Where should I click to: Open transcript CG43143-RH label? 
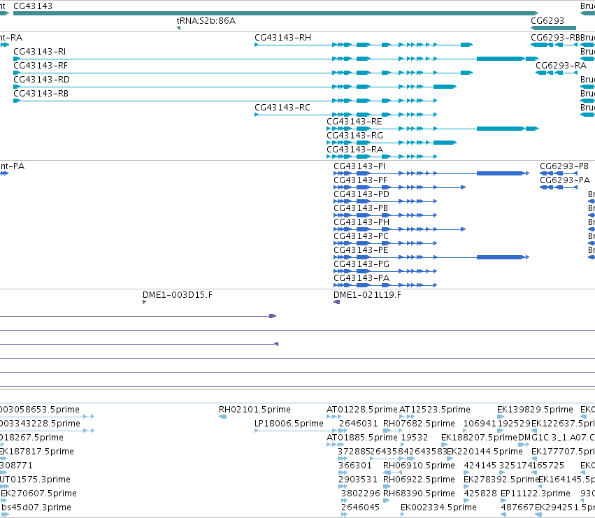click(x=282, y=38)
